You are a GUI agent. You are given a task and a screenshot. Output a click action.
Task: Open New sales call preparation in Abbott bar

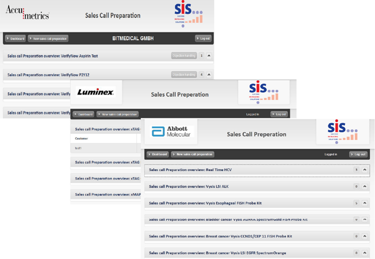(193, 155)
